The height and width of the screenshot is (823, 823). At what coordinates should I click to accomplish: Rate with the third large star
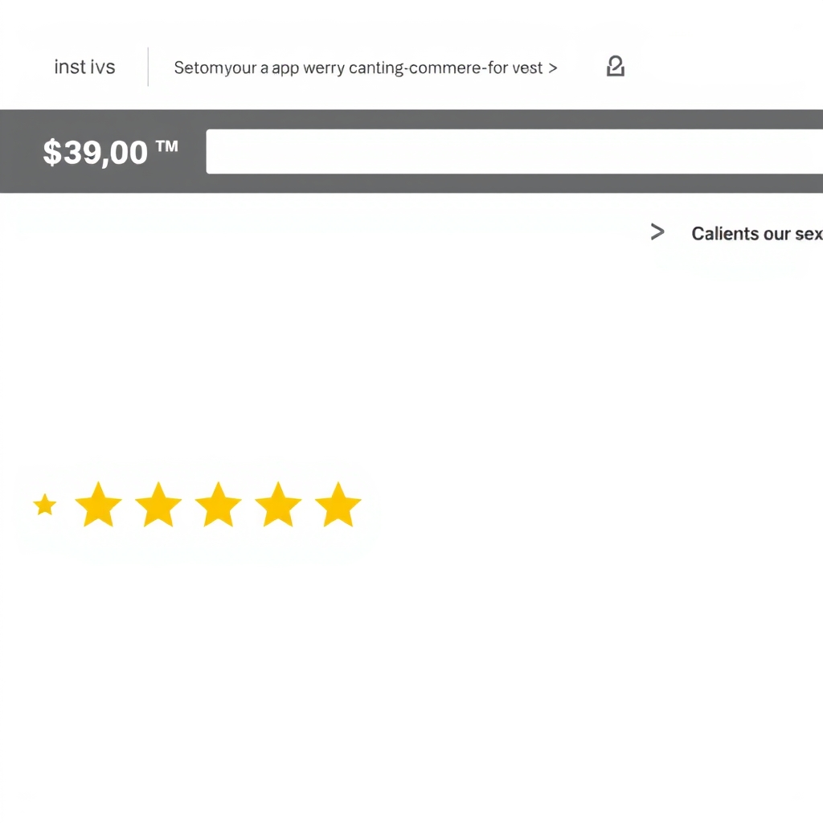[219, 504]
